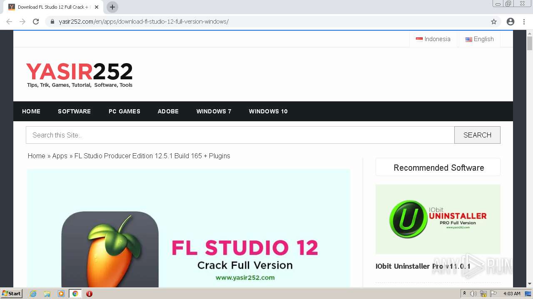
Task: Click the Search this Site field
Action: 240,135
